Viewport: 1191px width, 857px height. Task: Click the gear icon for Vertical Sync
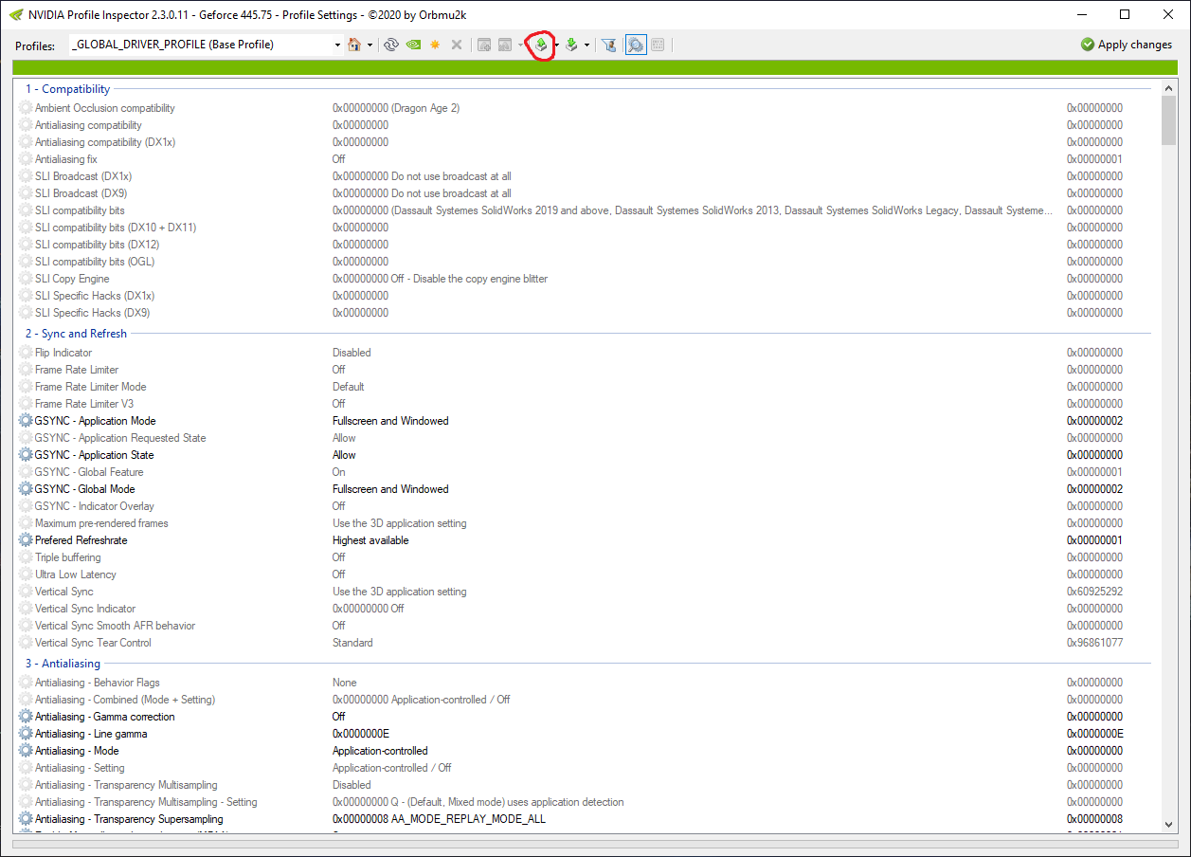tap(26, 592)
